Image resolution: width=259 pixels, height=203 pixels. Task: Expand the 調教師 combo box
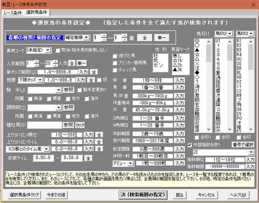58,107
